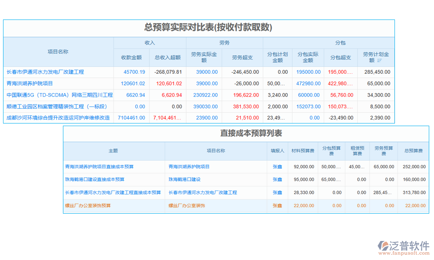Click the 材料预算费 column header
Screen dimensions: 434x260
click(x=302, y=151)
